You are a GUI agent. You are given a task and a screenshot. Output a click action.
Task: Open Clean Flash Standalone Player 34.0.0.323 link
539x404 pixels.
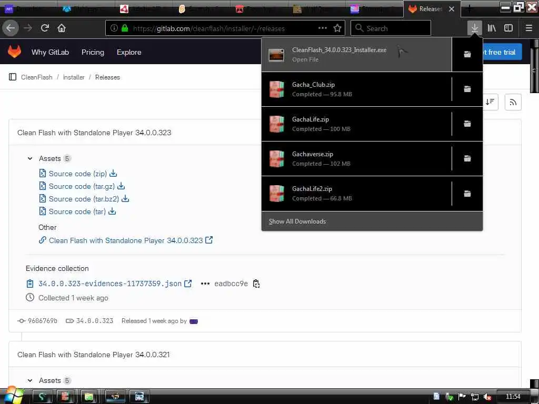point(126,240)
